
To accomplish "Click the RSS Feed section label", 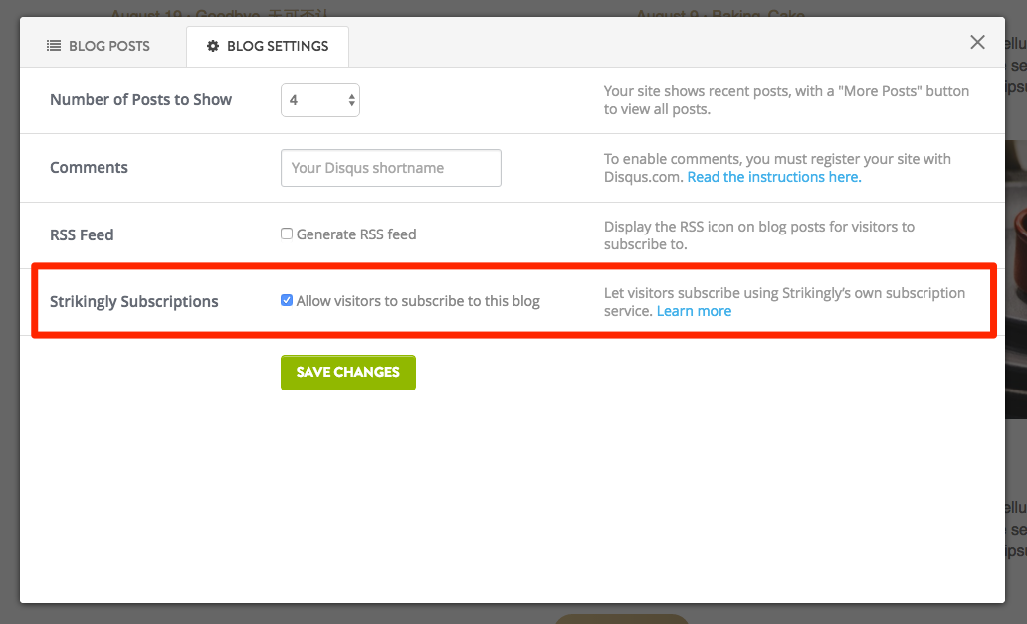I will (x=82, y=234).
